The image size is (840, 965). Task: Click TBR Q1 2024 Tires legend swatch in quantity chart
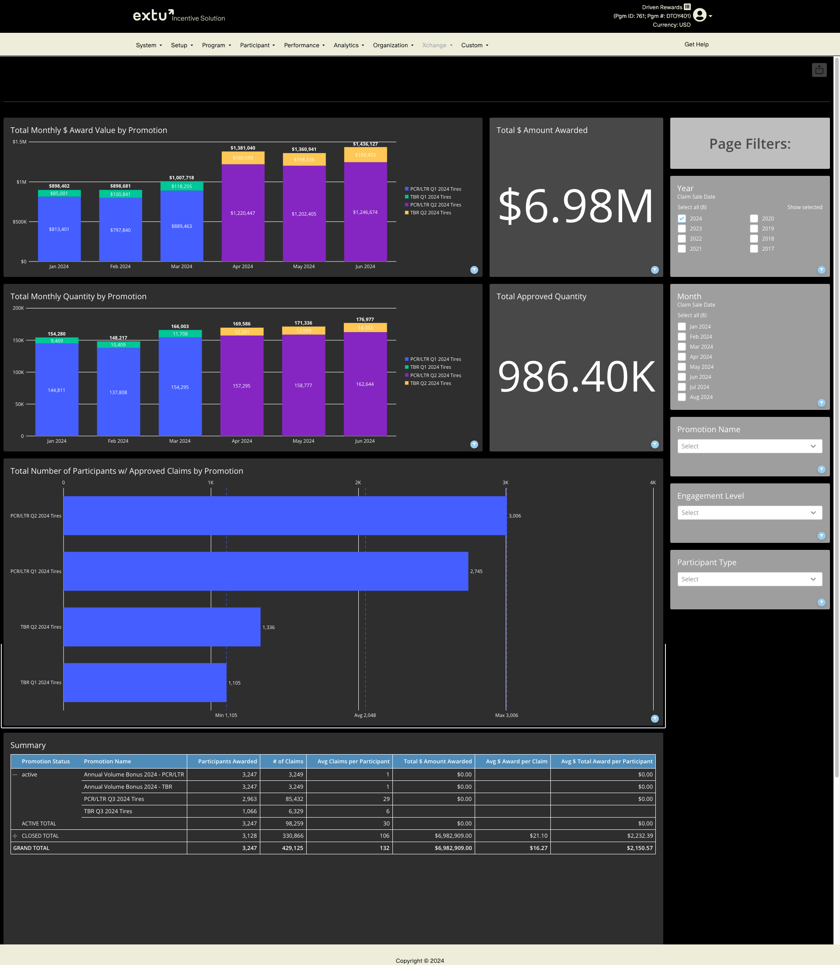tap(406, 367)
